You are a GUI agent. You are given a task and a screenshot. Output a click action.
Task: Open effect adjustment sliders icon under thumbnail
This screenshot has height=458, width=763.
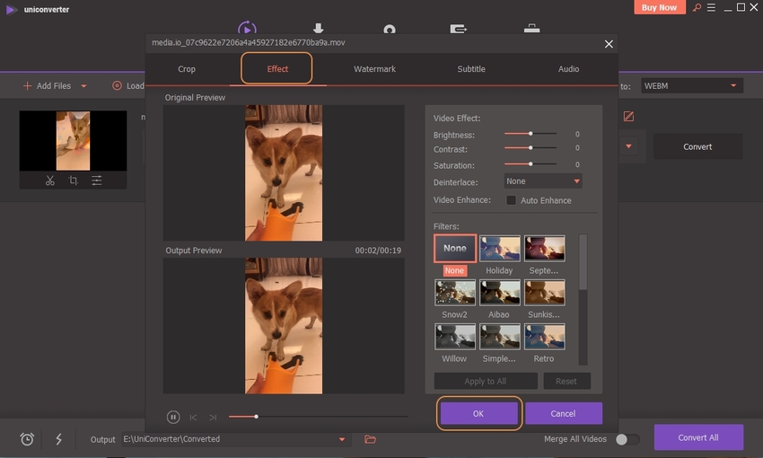pyautogui.click(x=97, y=181)
